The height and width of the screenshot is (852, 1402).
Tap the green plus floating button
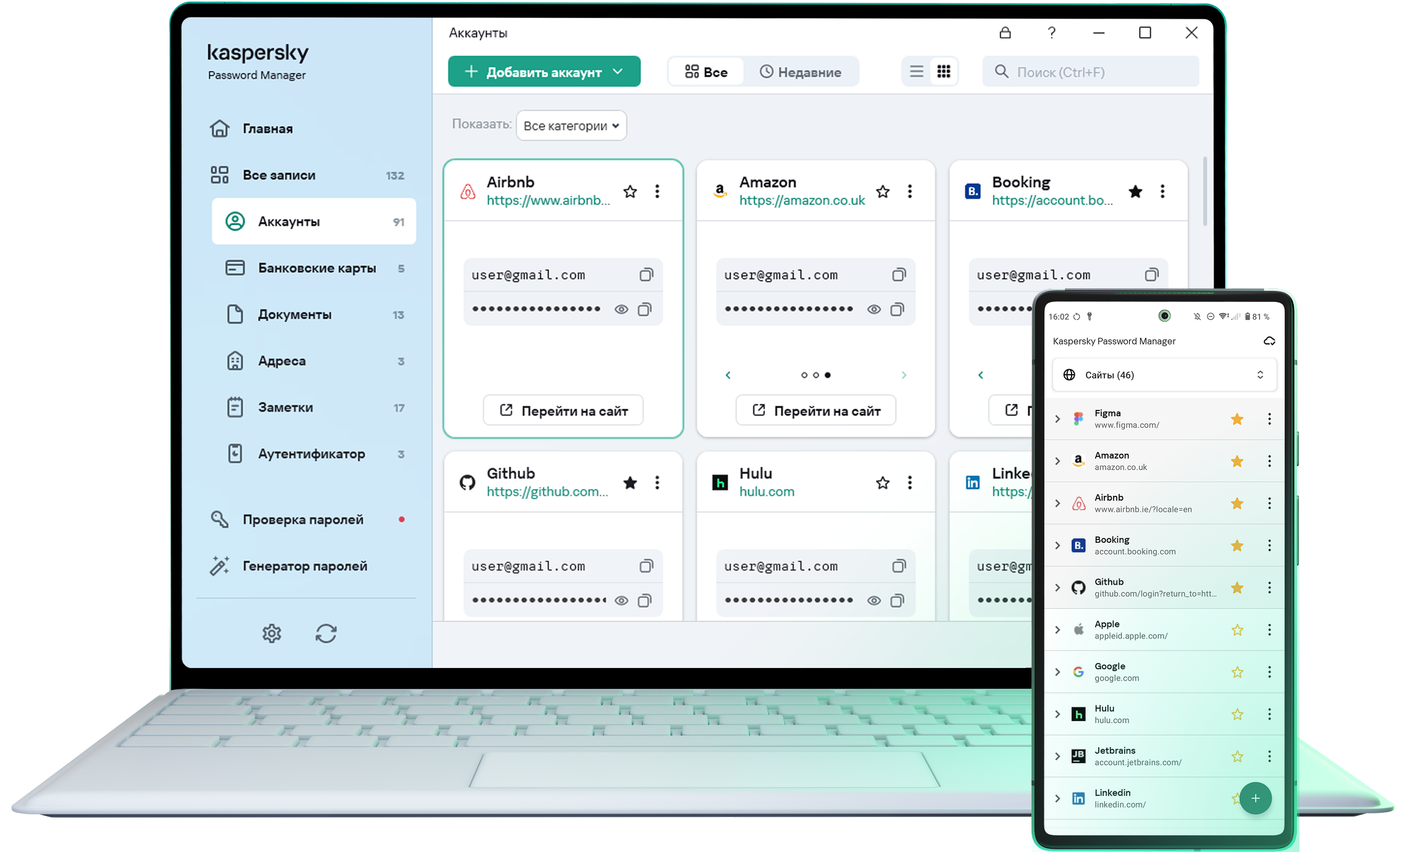pyautogui.click(x=1255, y=798)
